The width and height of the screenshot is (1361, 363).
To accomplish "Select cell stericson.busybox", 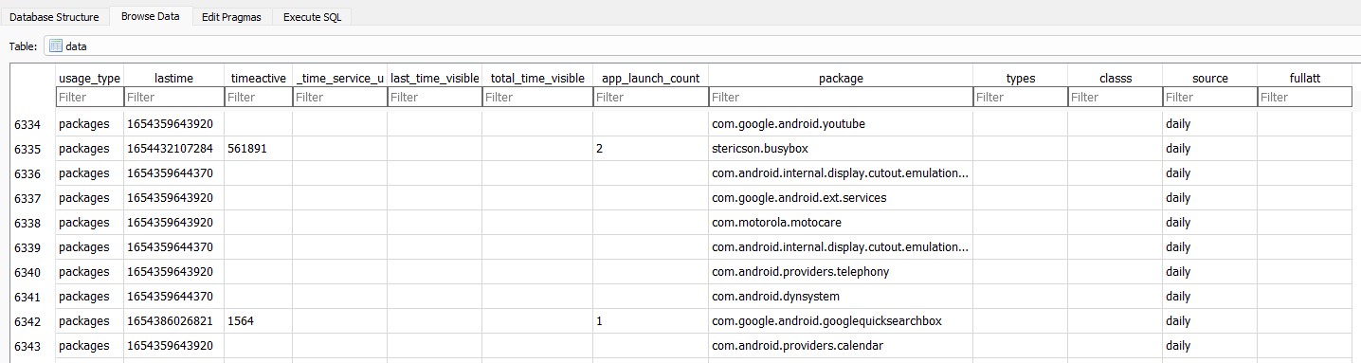I will click(x=840, y=149).
